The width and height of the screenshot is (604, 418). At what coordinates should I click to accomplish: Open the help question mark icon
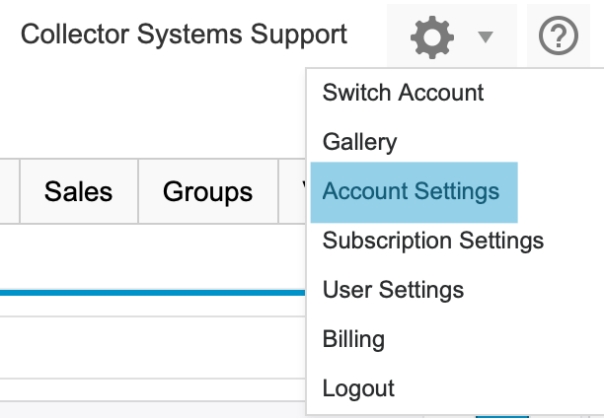click(x=559, y=37)
